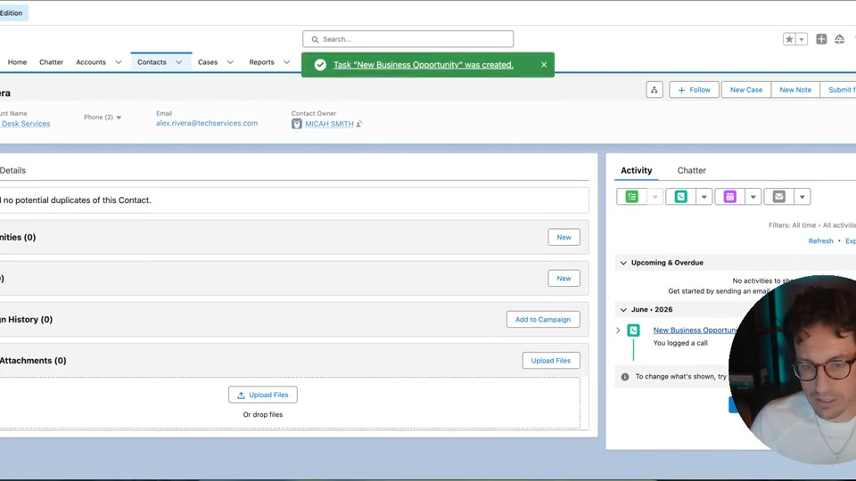Viewport: 856px width, 481px height.
Task: Dismiss the task created toast notification
Action: [x=544, y=64]
